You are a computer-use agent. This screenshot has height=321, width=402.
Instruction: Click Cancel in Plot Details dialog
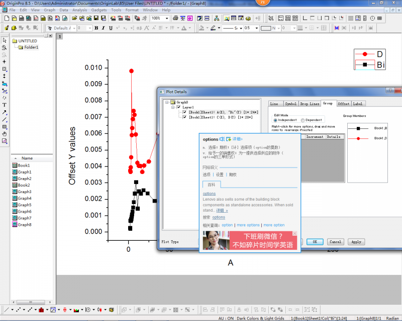point(335,242)
